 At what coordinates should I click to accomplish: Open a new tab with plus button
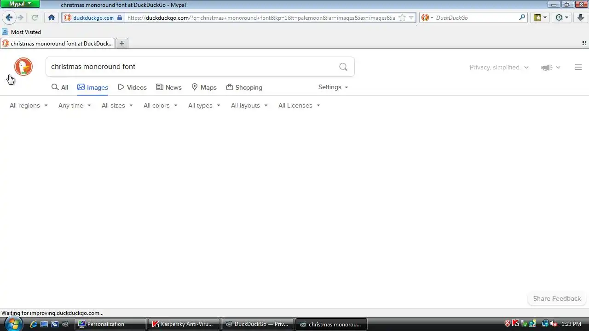(x=122, y=43)
